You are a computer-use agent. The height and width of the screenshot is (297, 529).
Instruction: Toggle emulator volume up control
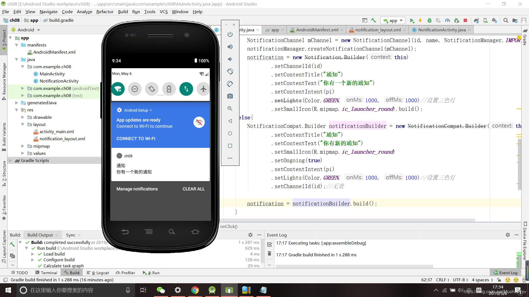point(230,47)
